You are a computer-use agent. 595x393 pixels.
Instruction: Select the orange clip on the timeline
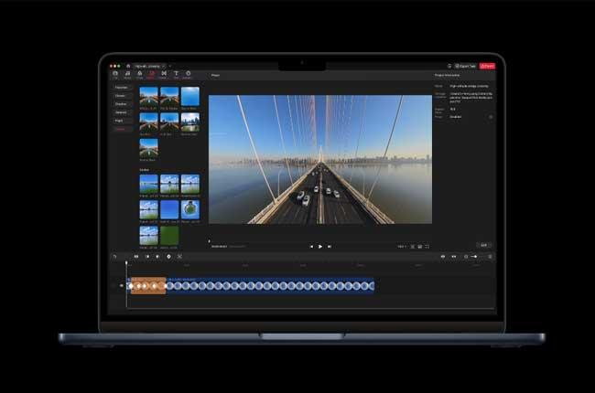(147, 286)
